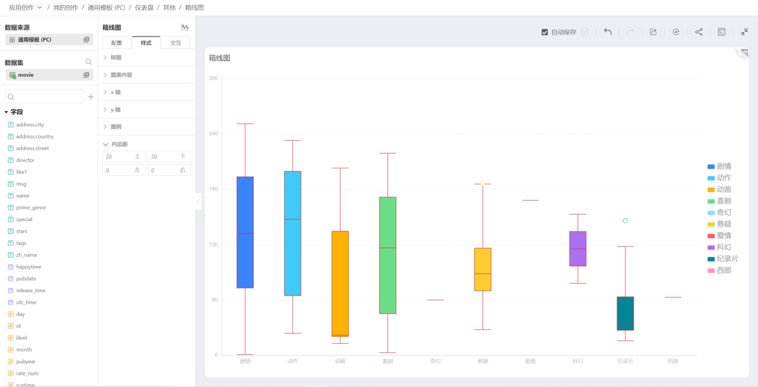Open the console/code panel icon
The width and height of the screenshot is (758, 387).
[x=722, y=32]
